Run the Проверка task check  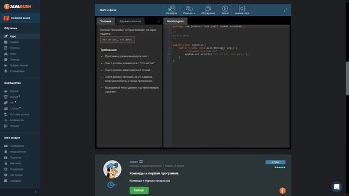[x=172, y=10]
